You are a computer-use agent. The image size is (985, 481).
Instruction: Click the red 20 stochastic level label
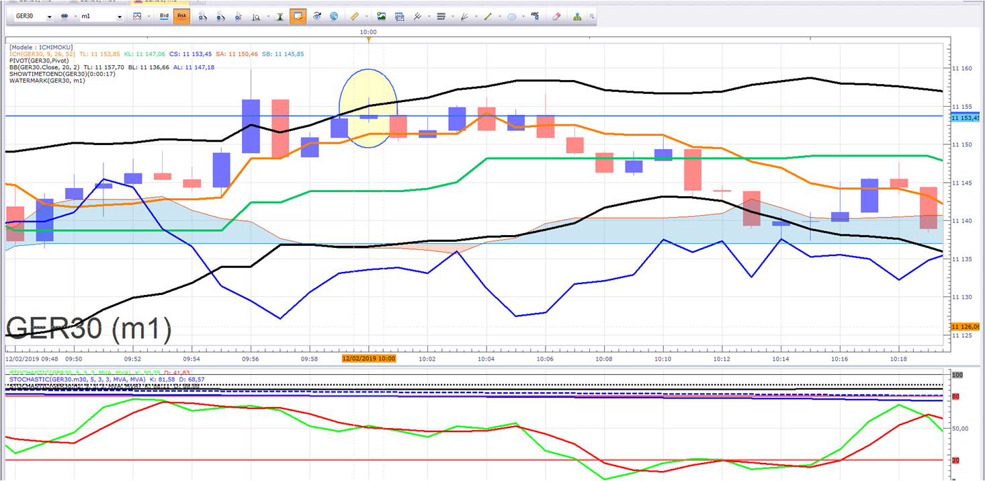(955, 460)
